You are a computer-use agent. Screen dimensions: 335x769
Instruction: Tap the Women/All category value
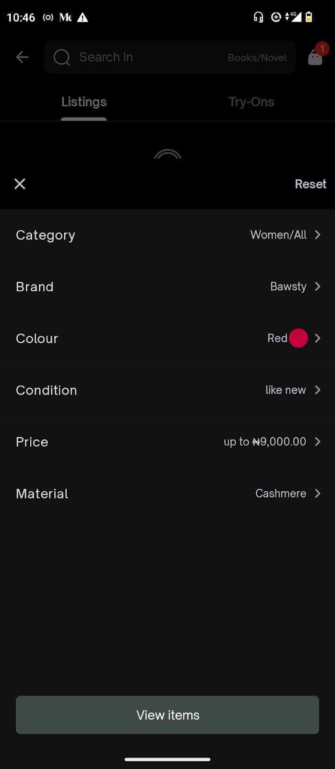pos(278,235)
